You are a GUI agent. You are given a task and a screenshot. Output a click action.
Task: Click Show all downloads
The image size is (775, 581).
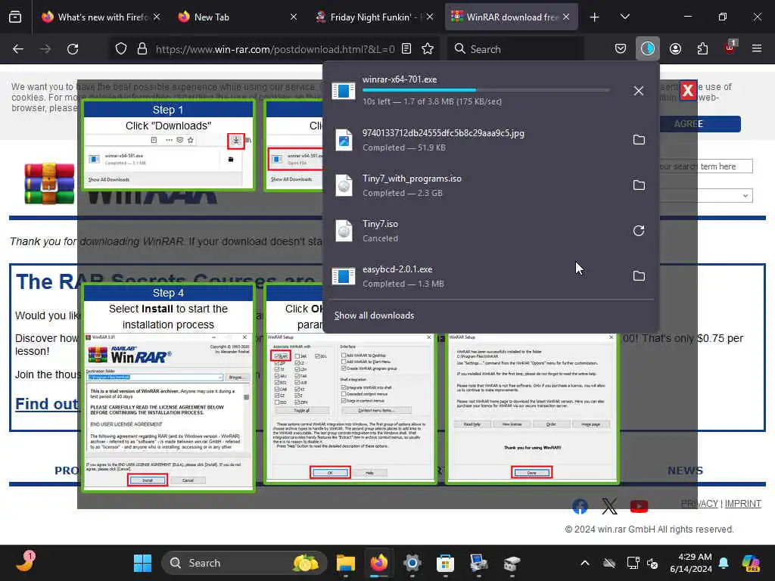pyautogui.click(x=374, y=315)
